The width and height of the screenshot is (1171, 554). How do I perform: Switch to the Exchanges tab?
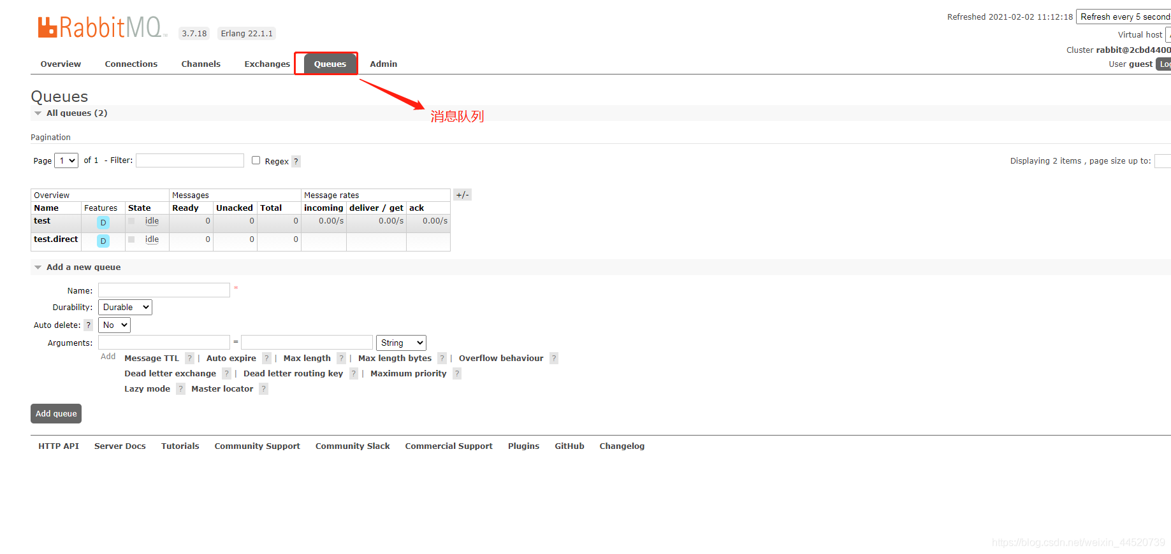[x=267, y=64]
